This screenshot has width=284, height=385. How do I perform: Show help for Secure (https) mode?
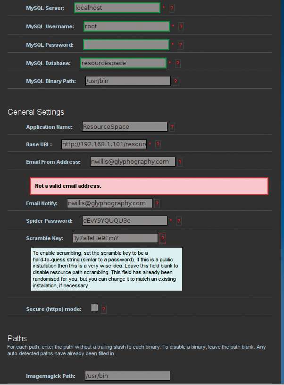coord(104,309)
